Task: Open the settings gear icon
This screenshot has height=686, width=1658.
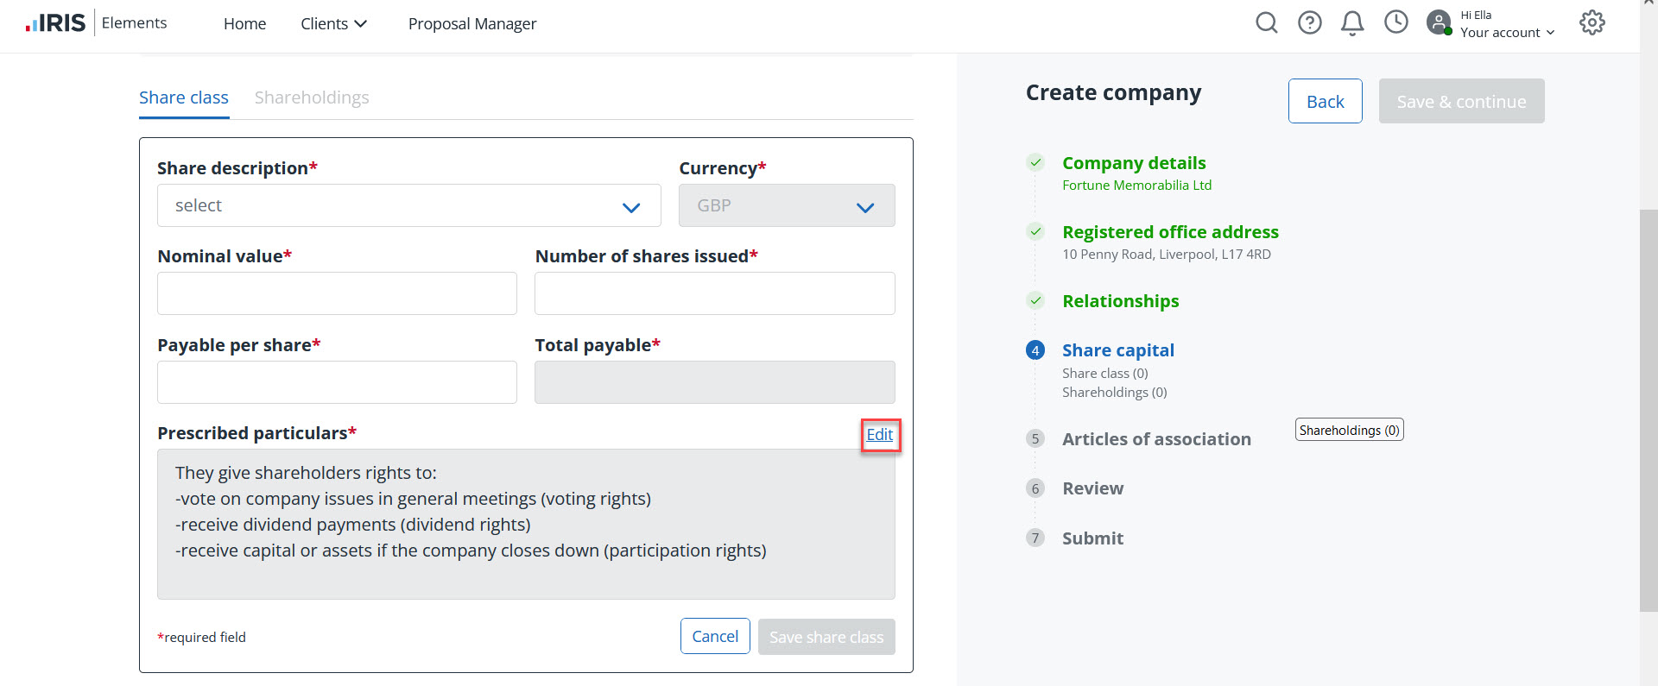Action: click(x=1592, y=22)
